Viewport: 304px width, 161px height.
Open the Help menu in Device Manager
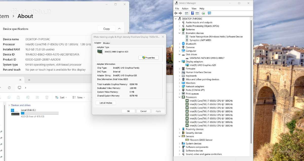(x=202, y=9)
